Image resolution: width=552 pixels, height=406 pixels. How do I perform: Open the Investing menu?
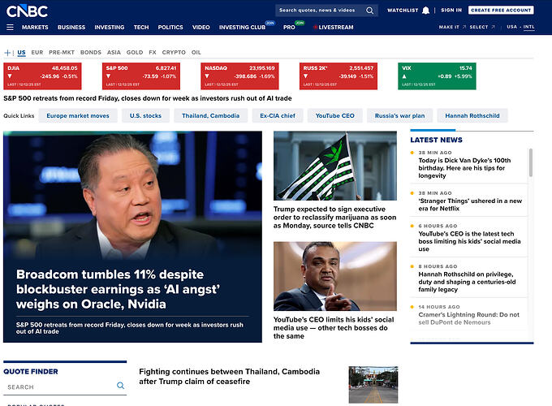tap(109, 27)
